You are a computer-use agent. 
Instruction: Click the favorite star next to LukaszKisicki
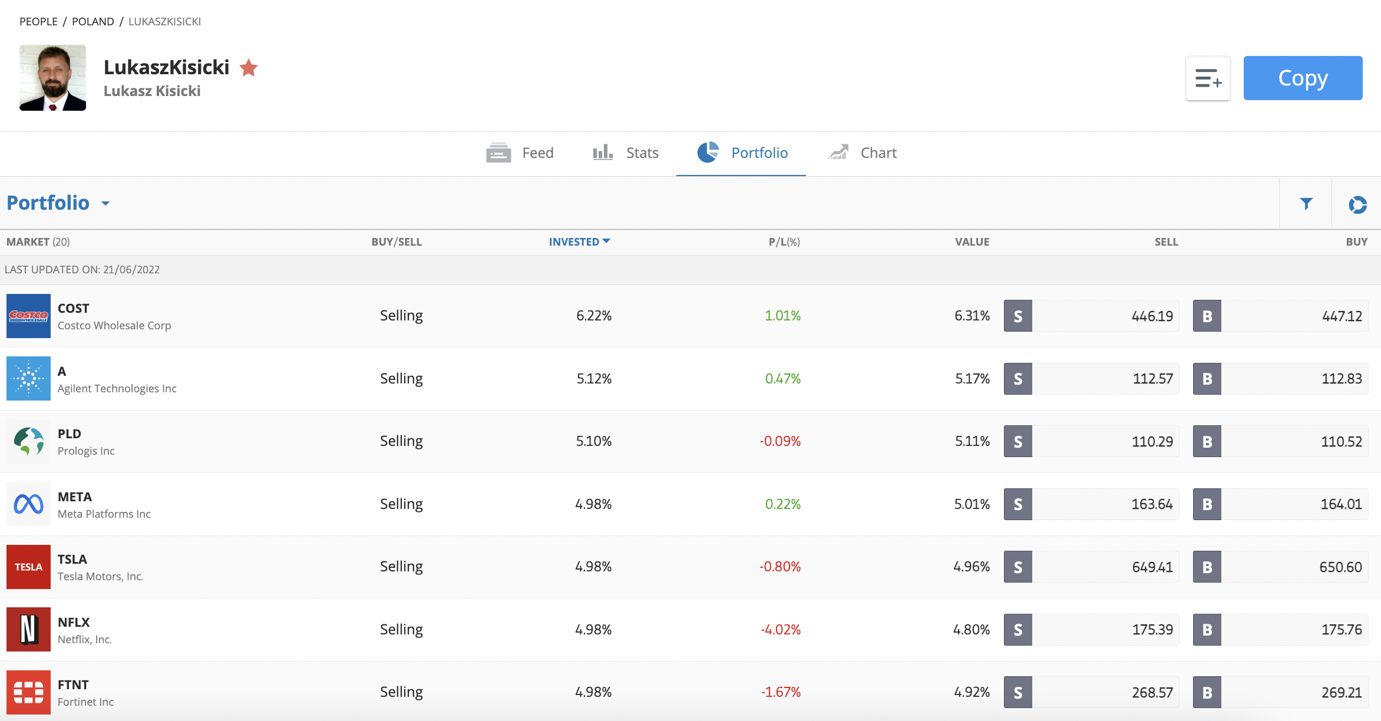(249, 68)
